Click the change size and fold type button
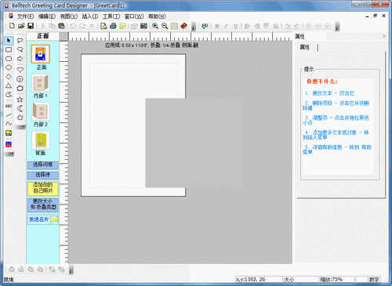The image size is (392, 286). click(x=43, y=205)
